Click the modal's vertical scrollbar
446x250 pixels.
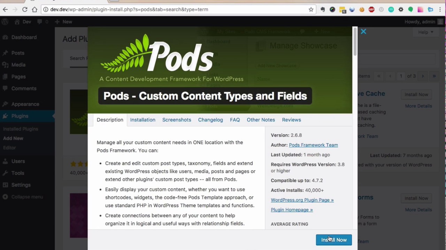click(x=355, y=41)
